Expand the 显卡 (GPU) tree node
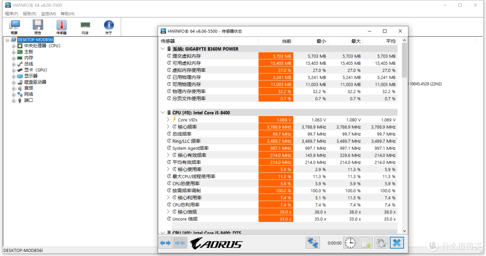Viewport: 486px width, 256px height. [13, 70]
